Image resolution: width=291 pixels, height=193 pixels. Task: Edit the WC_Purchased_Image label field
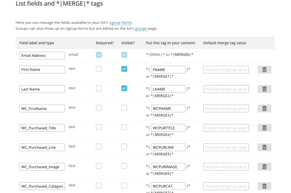coord(42,167)
